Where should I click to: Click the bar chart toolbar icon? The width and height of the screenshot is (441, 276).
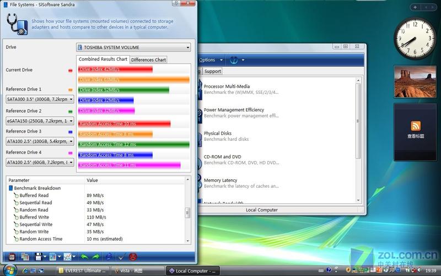click(x=52, y=257)
